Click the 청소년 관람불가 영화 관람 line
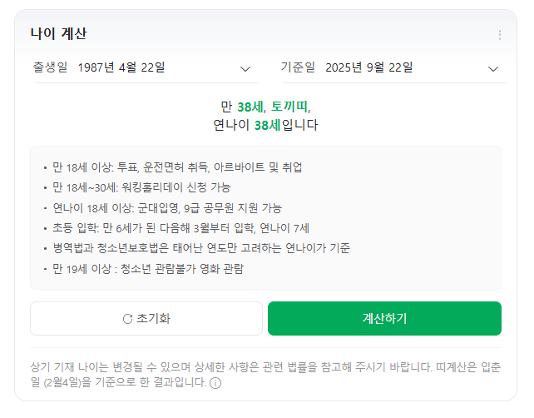Image resolution: width=534 pixels, height=418 pixels. point(148,268)
